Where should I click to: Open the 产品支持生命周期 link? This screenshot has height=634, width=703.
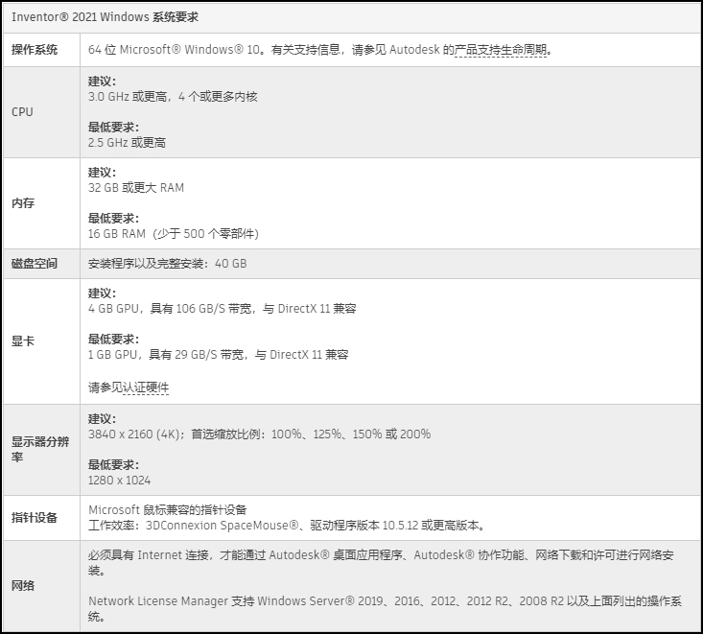[x=501, y=49]
